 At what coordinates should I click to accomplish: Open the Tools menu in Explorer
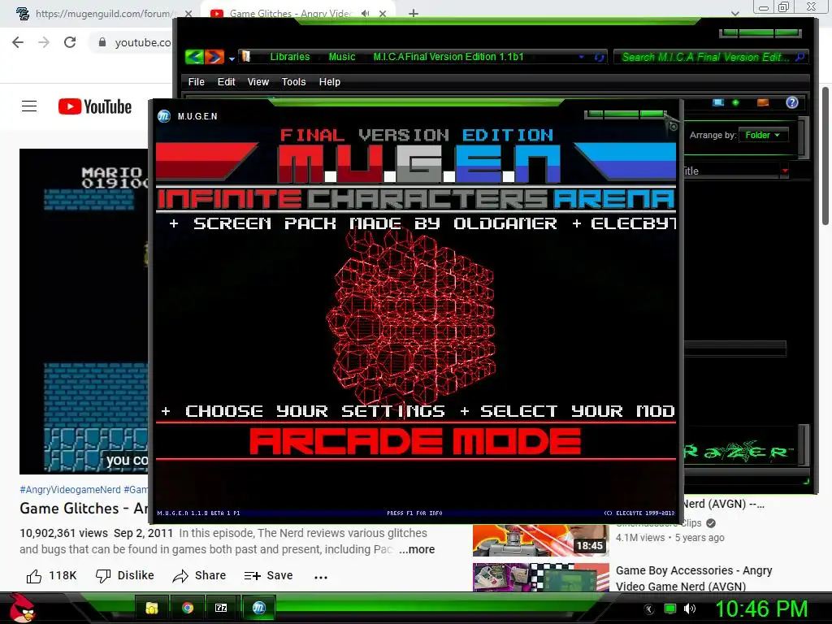293,82
